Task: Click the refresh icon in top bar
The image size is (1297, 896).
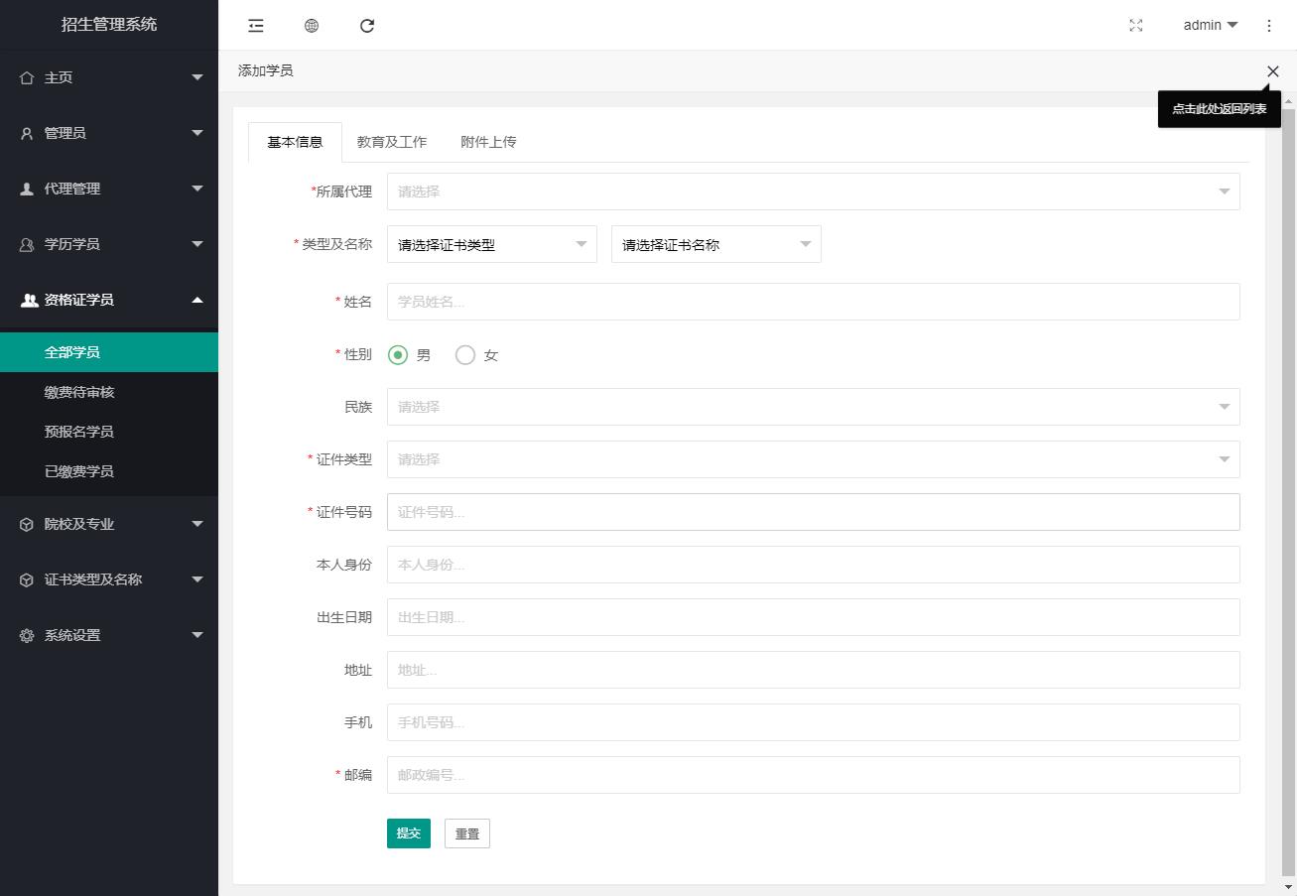Action: pyautogui.click(x=367, y=26)
